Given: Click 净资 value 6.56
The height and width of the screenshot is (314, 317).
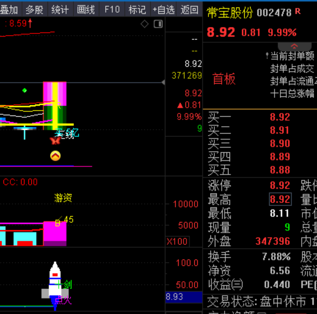Looking at the screenshot, I should pyautogui.click(x=280, y=271).
